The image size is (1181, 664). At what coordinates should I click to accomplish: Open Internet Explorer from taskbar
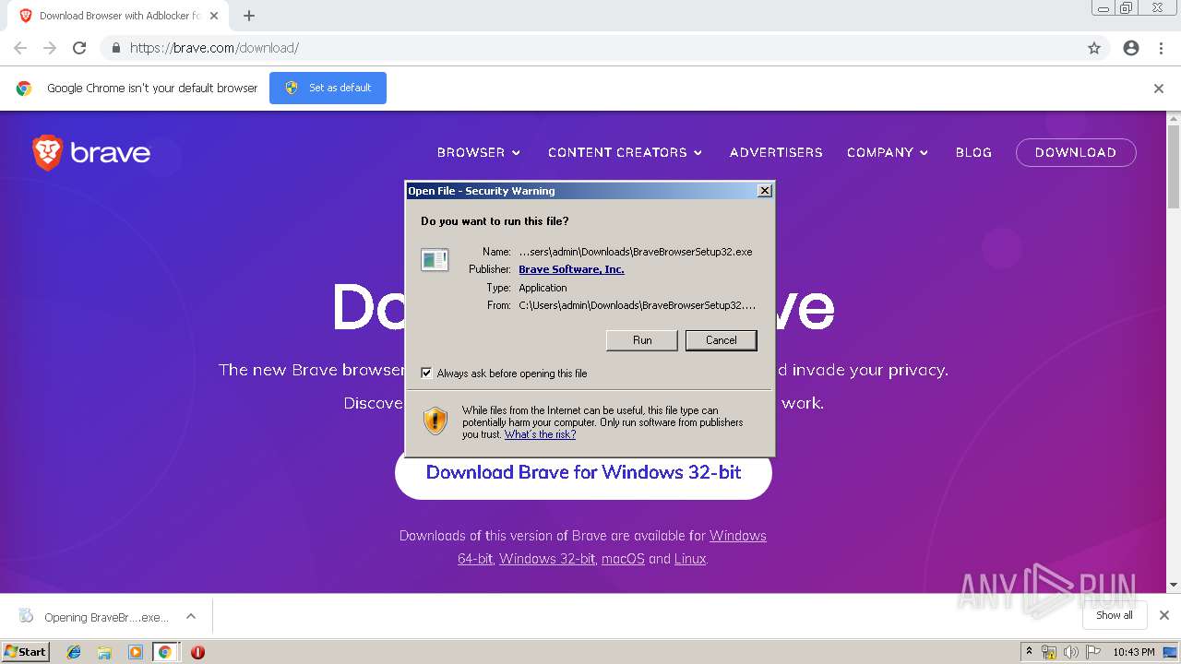[x=74, y=652]
